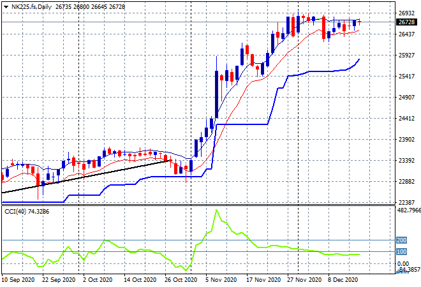This screenshot has height=287, width=421.
Task: Click the 482.7966 CCI scale maximum label
Action: (409, 210)
